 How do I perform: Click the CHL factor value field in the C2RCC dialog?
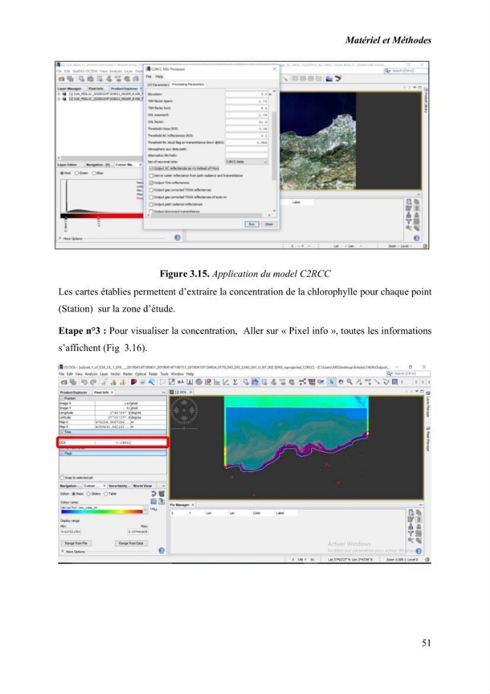247,121
